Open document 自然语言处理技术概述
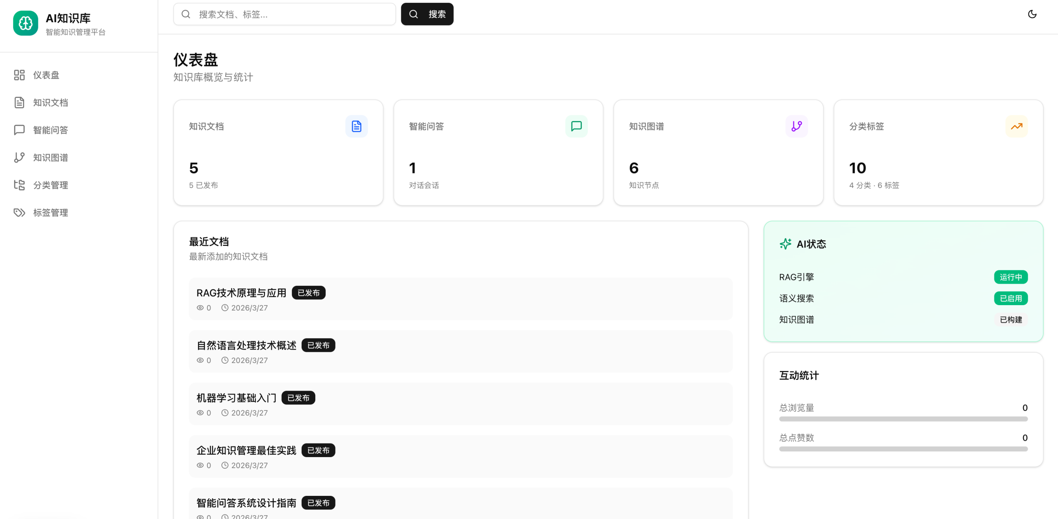Viewport: 1058px width, 519px height. pos(246,346)
